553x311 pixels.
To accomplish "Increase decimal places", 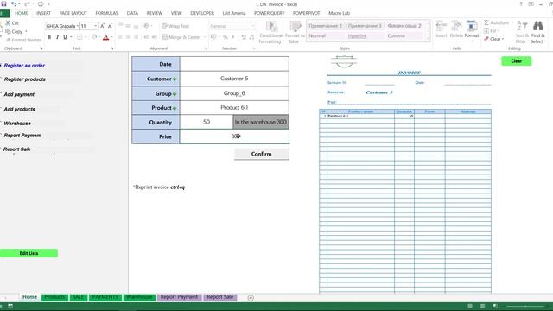I will pyautogui.click(x=244, y=37).
